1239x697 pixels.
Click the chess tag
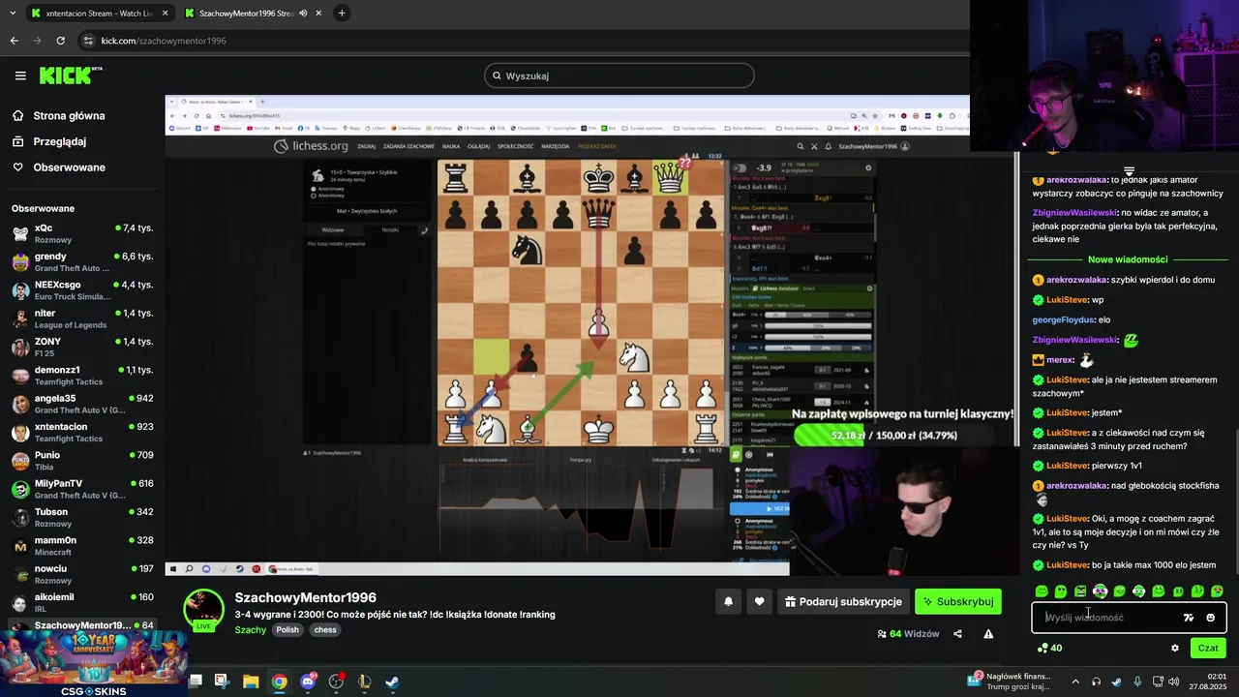click(x=325, y=630)
